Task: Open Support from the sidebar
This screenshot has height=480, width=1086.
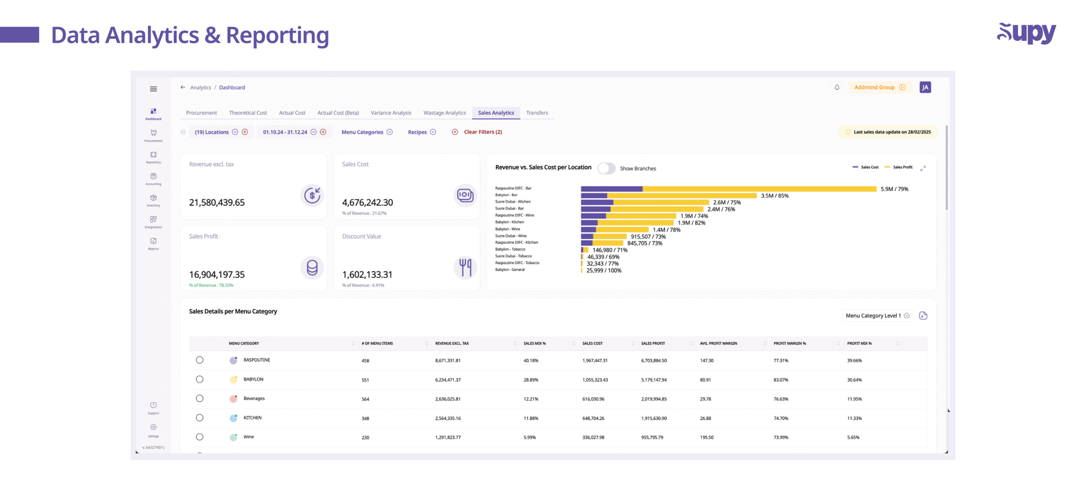Action: (152, 407)
